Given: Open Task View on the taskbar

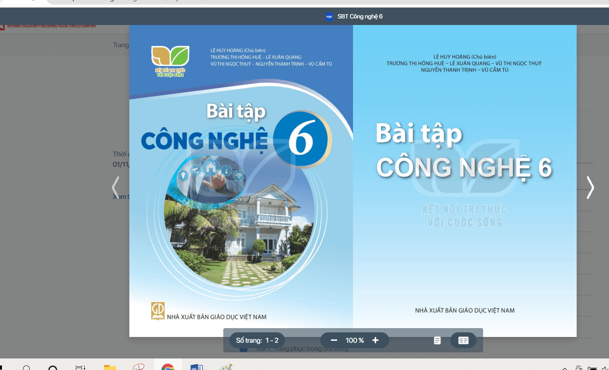Looking at the screenshot, I should pyautogui.click(x=80, y=367).
